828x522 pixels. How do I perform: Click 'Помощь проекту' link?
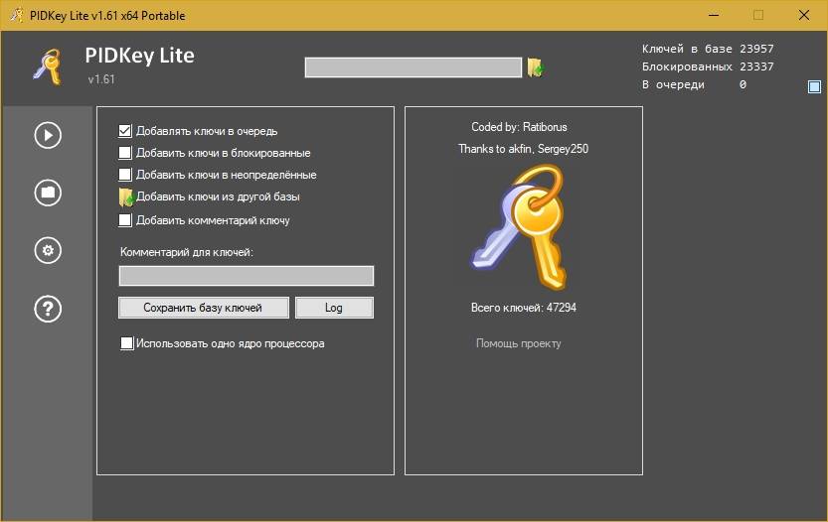[x=519, y=343]
